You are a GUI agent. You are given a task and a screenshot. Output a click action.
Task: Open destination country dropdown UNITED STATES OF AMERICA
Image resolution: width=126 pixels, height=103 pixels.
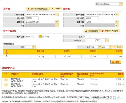[x=117, y=15]
